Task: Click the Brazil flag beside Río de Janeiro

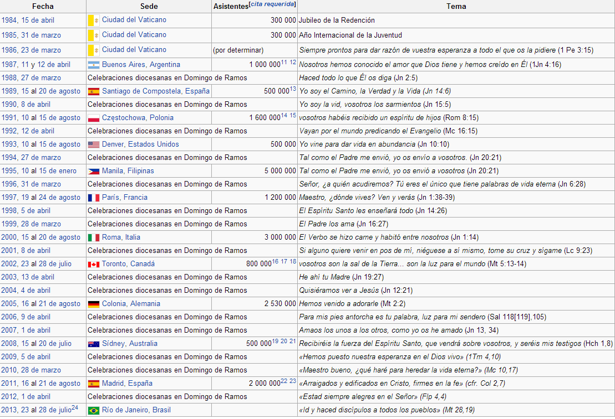Action: pos(93,410)
